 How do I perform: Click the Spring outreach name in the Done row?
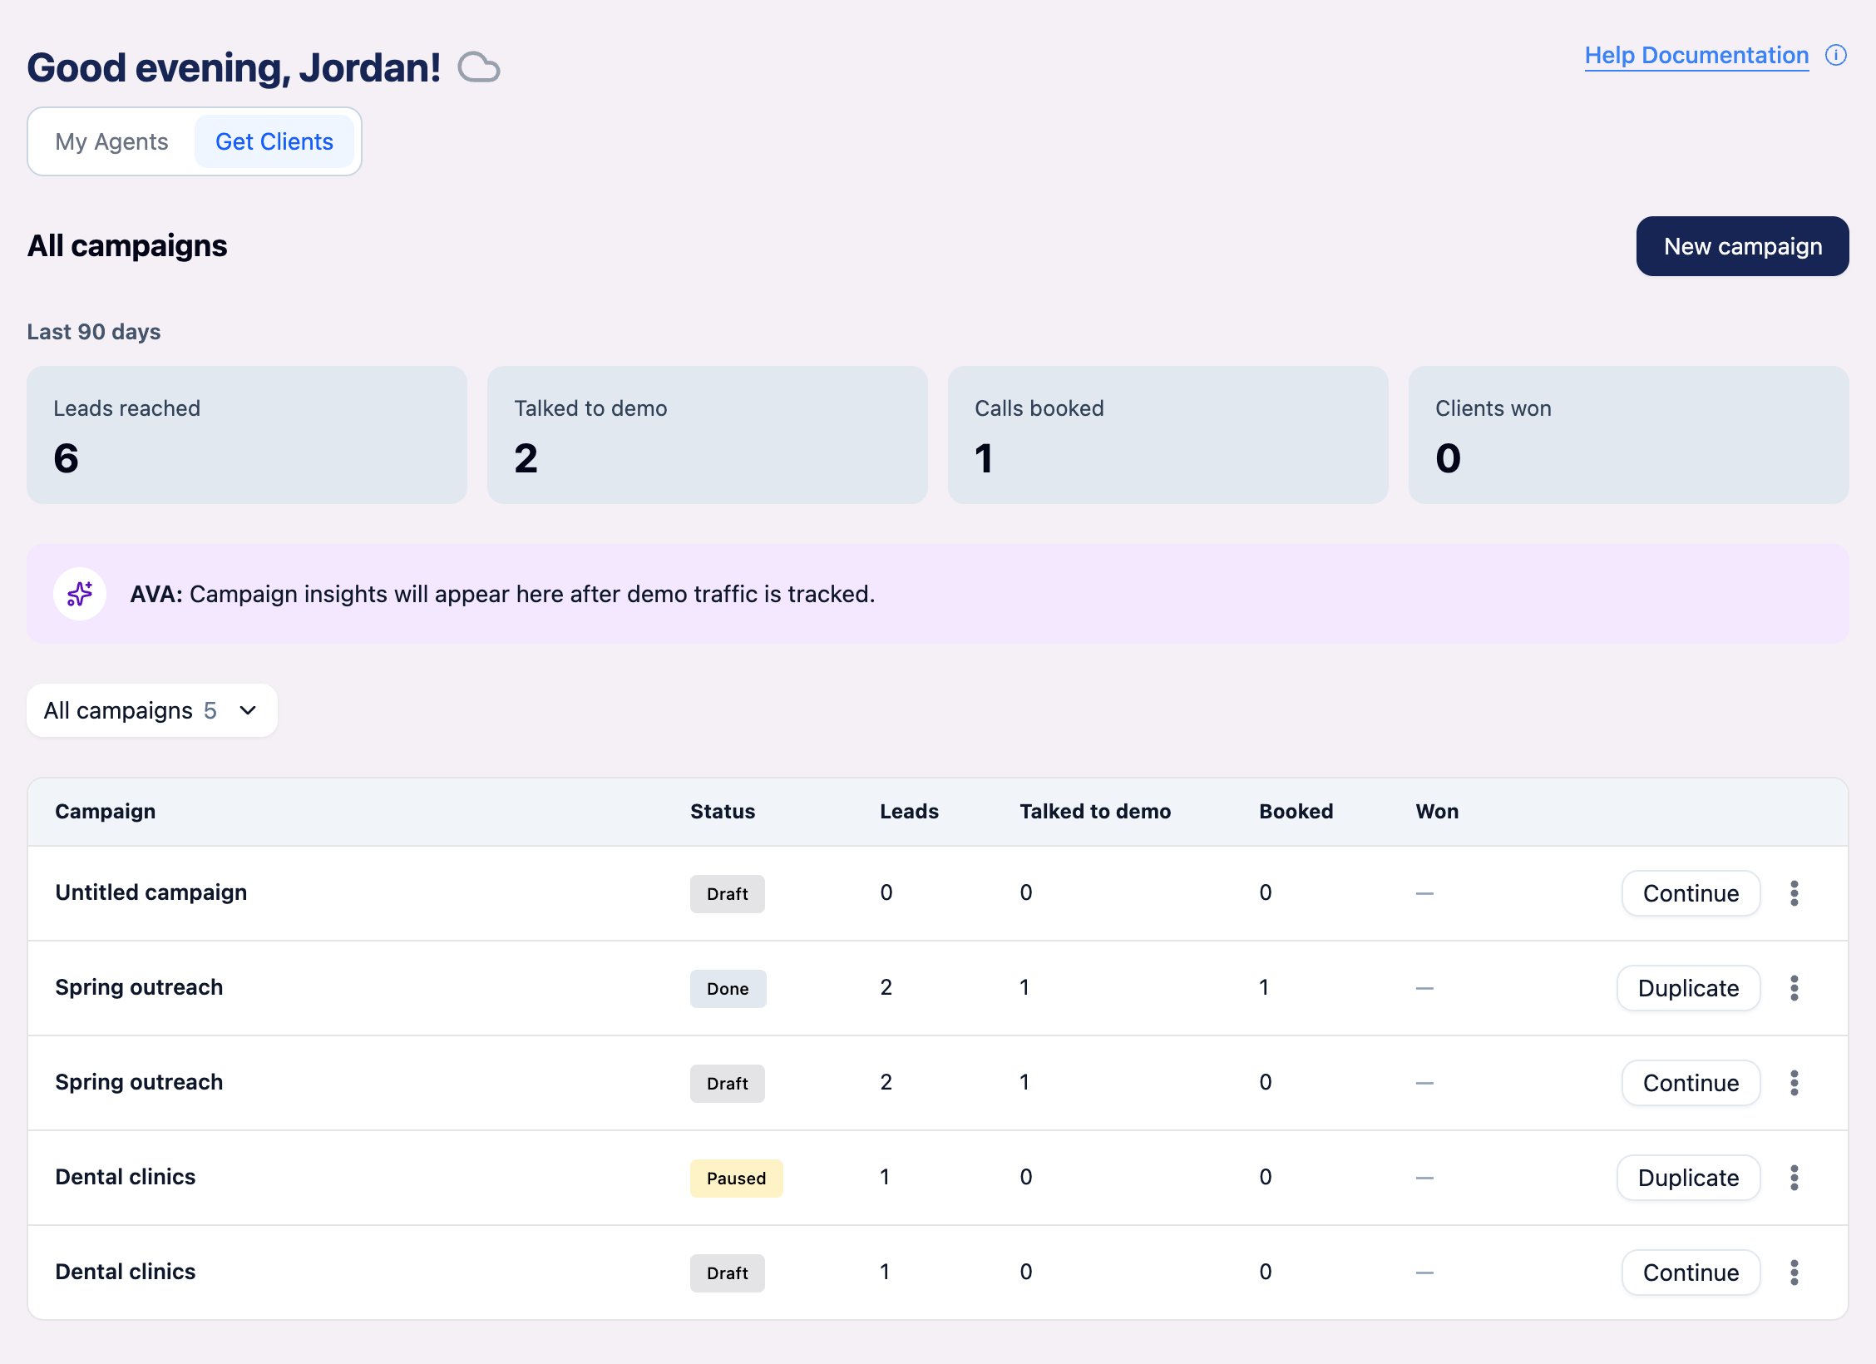click(x=139, y=987)
